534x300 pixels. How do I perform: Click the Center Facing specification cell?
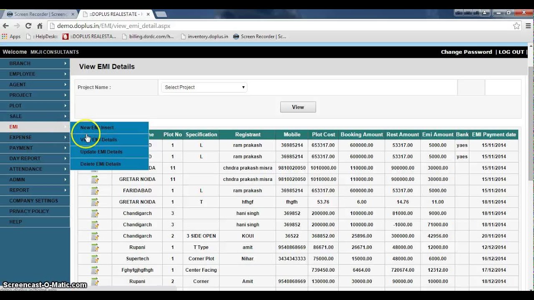(x=201, y=270)
